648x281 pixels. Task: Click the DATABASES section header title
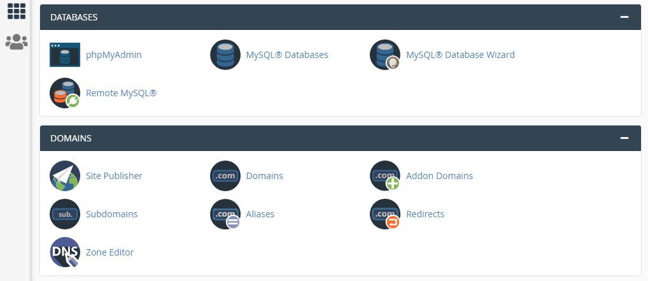tap(74, 17)
